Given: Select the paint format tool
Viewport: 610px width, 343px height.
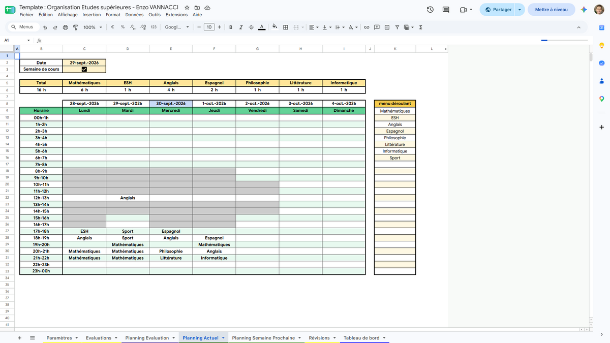Looking at the screenshot, I should pos(75,27).
